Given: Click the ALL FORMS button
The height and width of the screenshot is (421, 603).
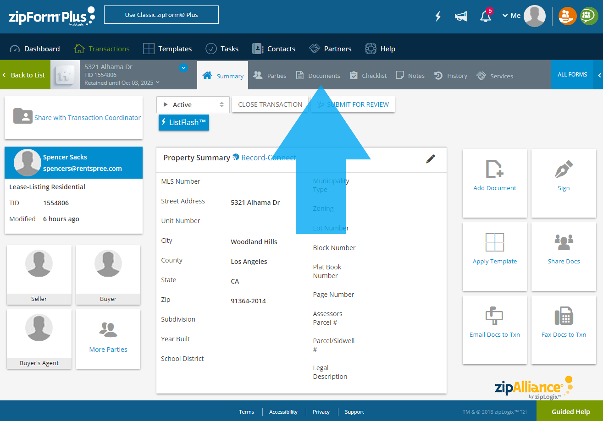Looking at the screenshot, I should point(572,75).
